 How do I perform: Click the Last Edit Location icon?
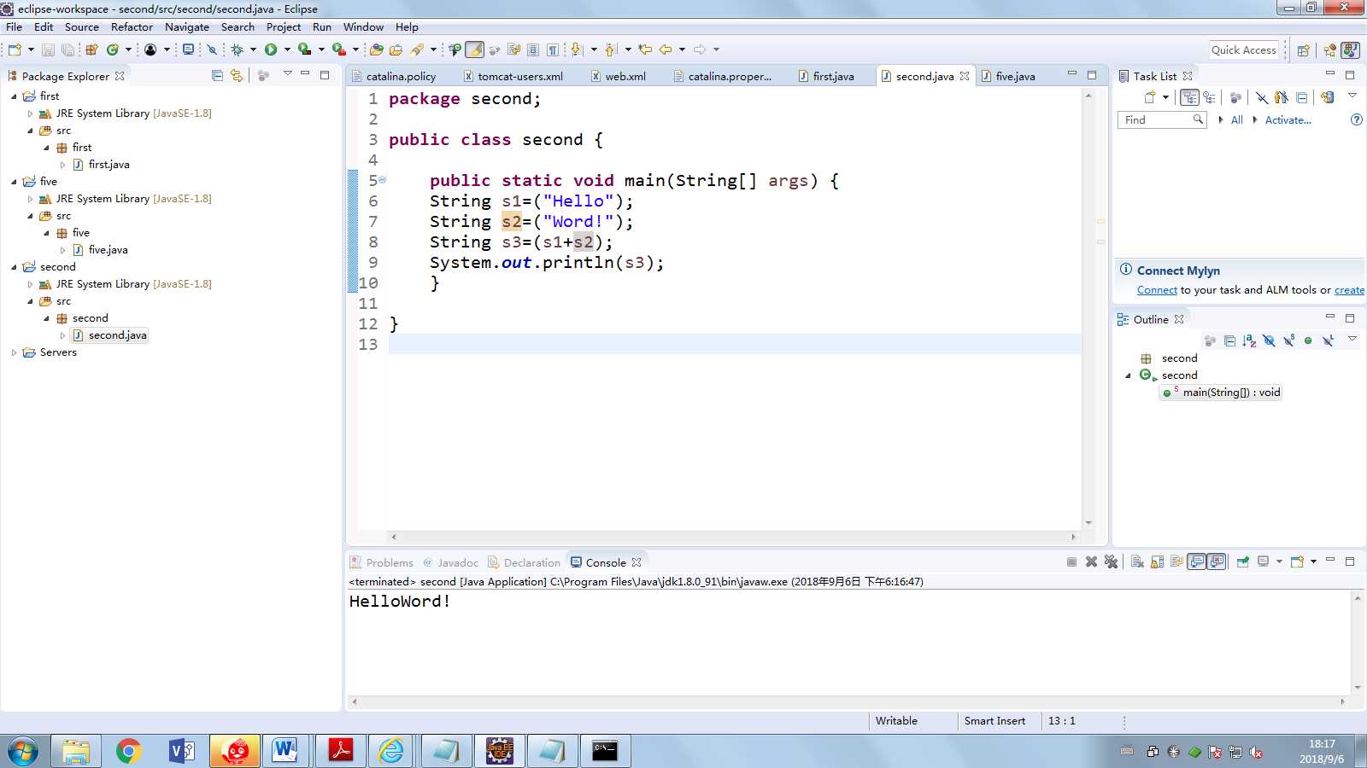tap(645, 49)
